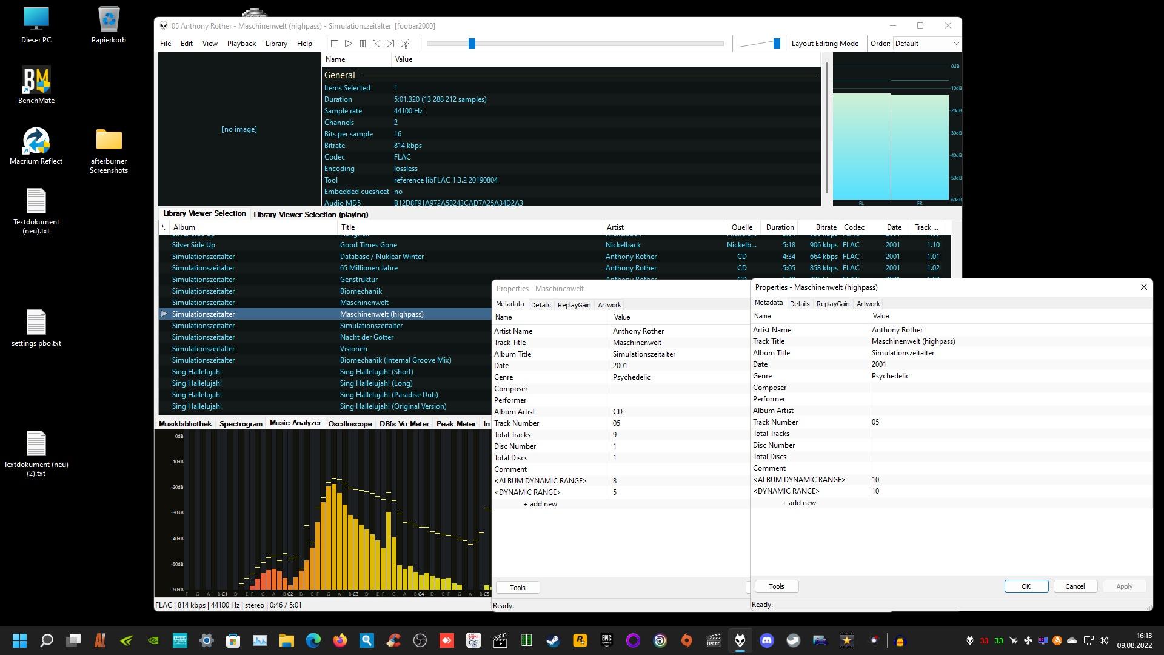Open the Library menu
This screenshot has height=655, width=1164.
276,44
